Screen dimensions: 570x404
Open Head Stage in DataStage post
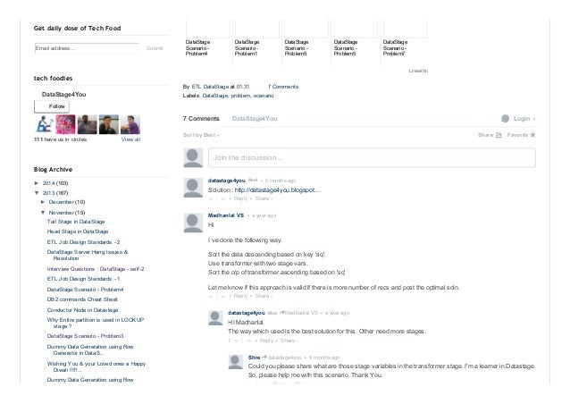[78, 231]
